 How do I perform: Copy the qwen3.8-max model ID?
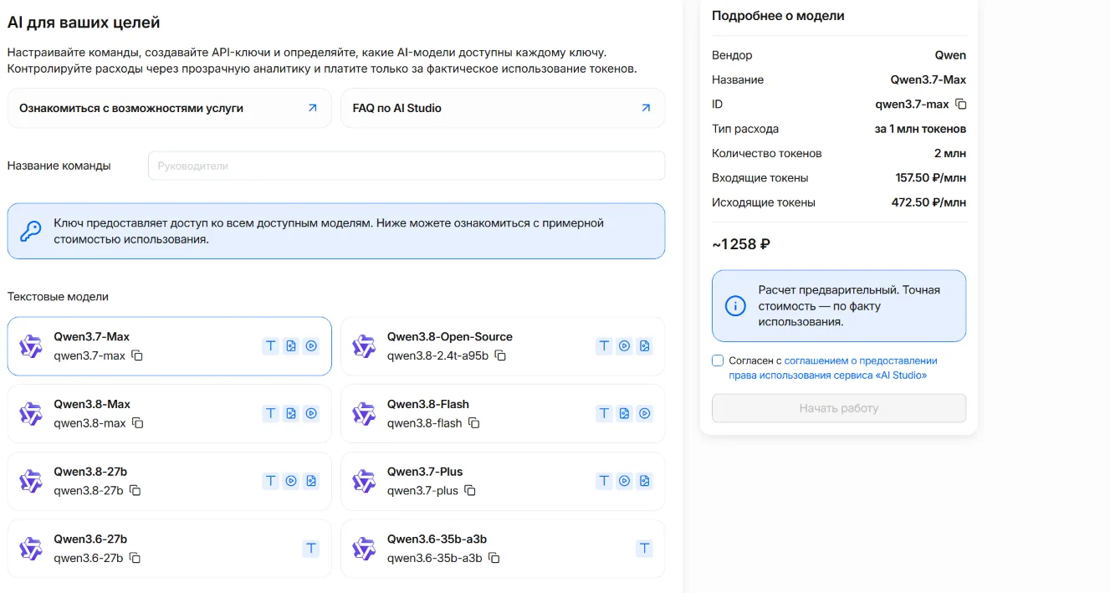tap(138, 424)
